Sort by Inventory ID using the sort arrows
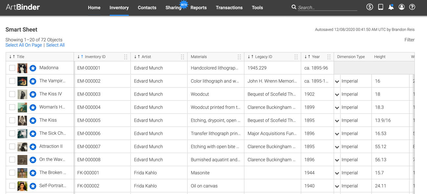This screenshot has height=194, width=427. pyautogui.click(x=80, y=57)
